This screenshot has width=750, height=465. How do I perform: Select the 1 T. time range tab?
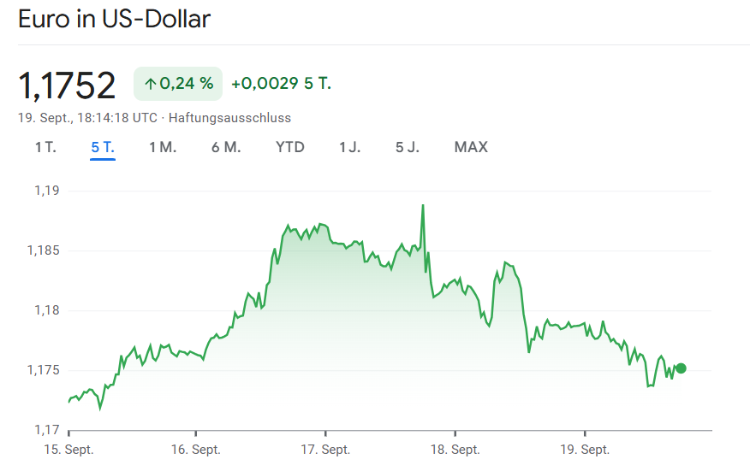click(45, 147)
